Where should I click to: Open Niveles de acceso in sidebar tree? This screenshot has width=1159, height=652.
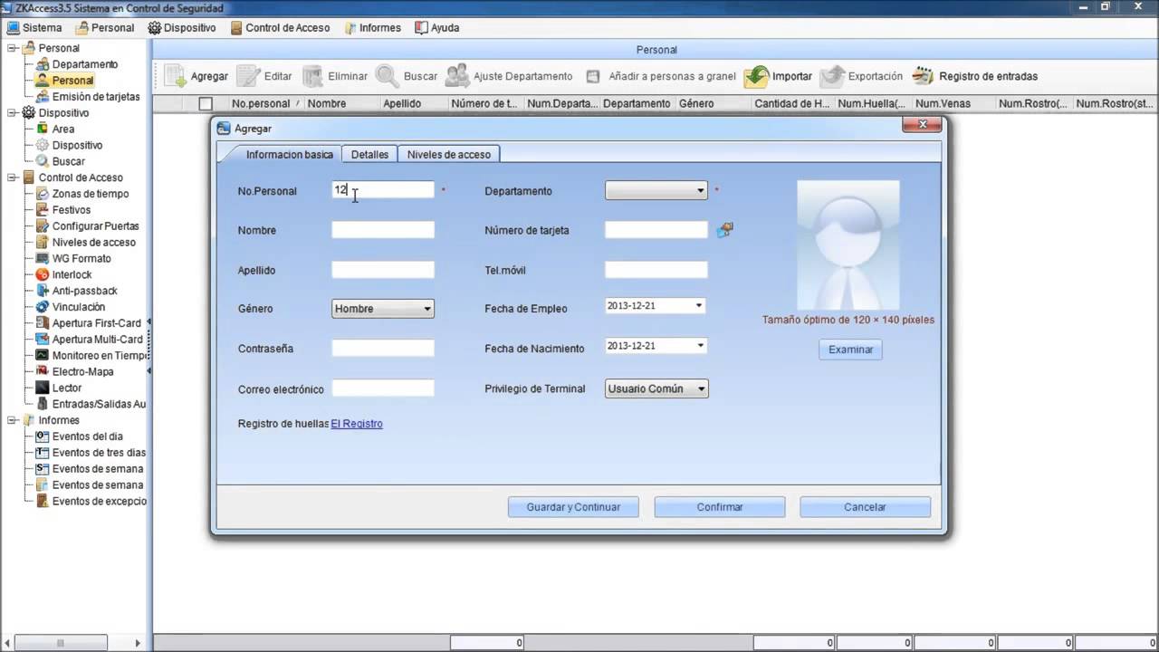pyautogui.click(x=94, y=243)
